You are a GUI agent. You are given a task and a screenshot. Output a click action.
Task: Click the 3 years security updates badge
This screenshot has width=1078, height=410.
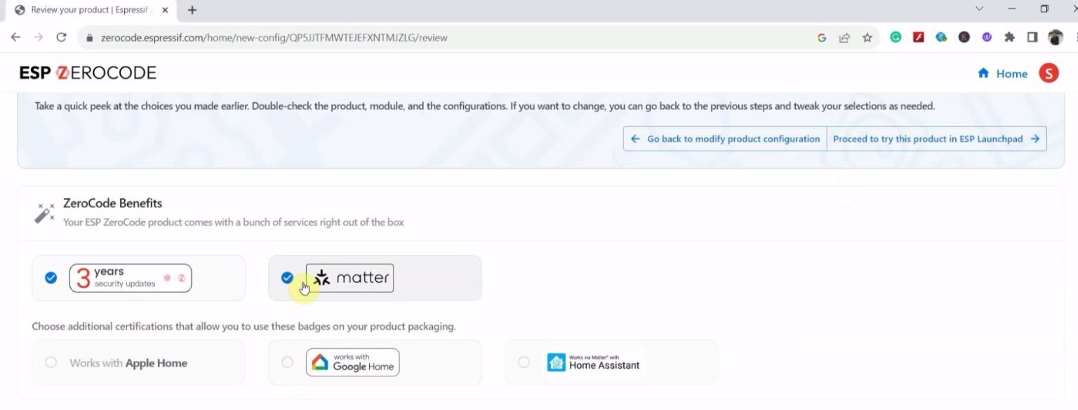pyautogui.click(x=130, y=278)
